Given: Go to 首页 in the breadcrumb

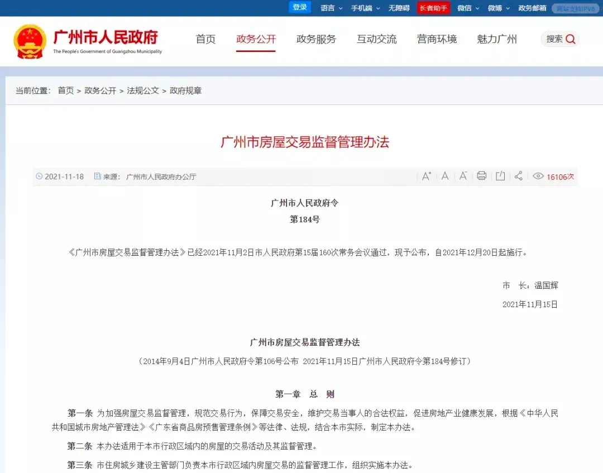Looking at the screenshot, I should click(66, 91).
